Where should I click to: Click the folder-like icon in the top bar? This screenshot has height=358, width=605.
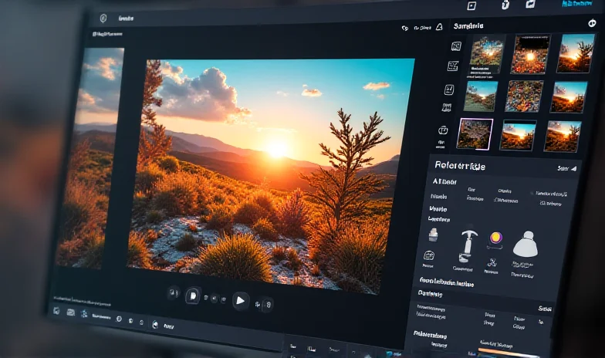click(x=531, y=4)
